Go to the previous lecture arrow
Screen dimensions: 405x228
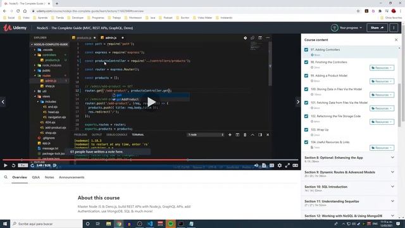tap(3, 102)
